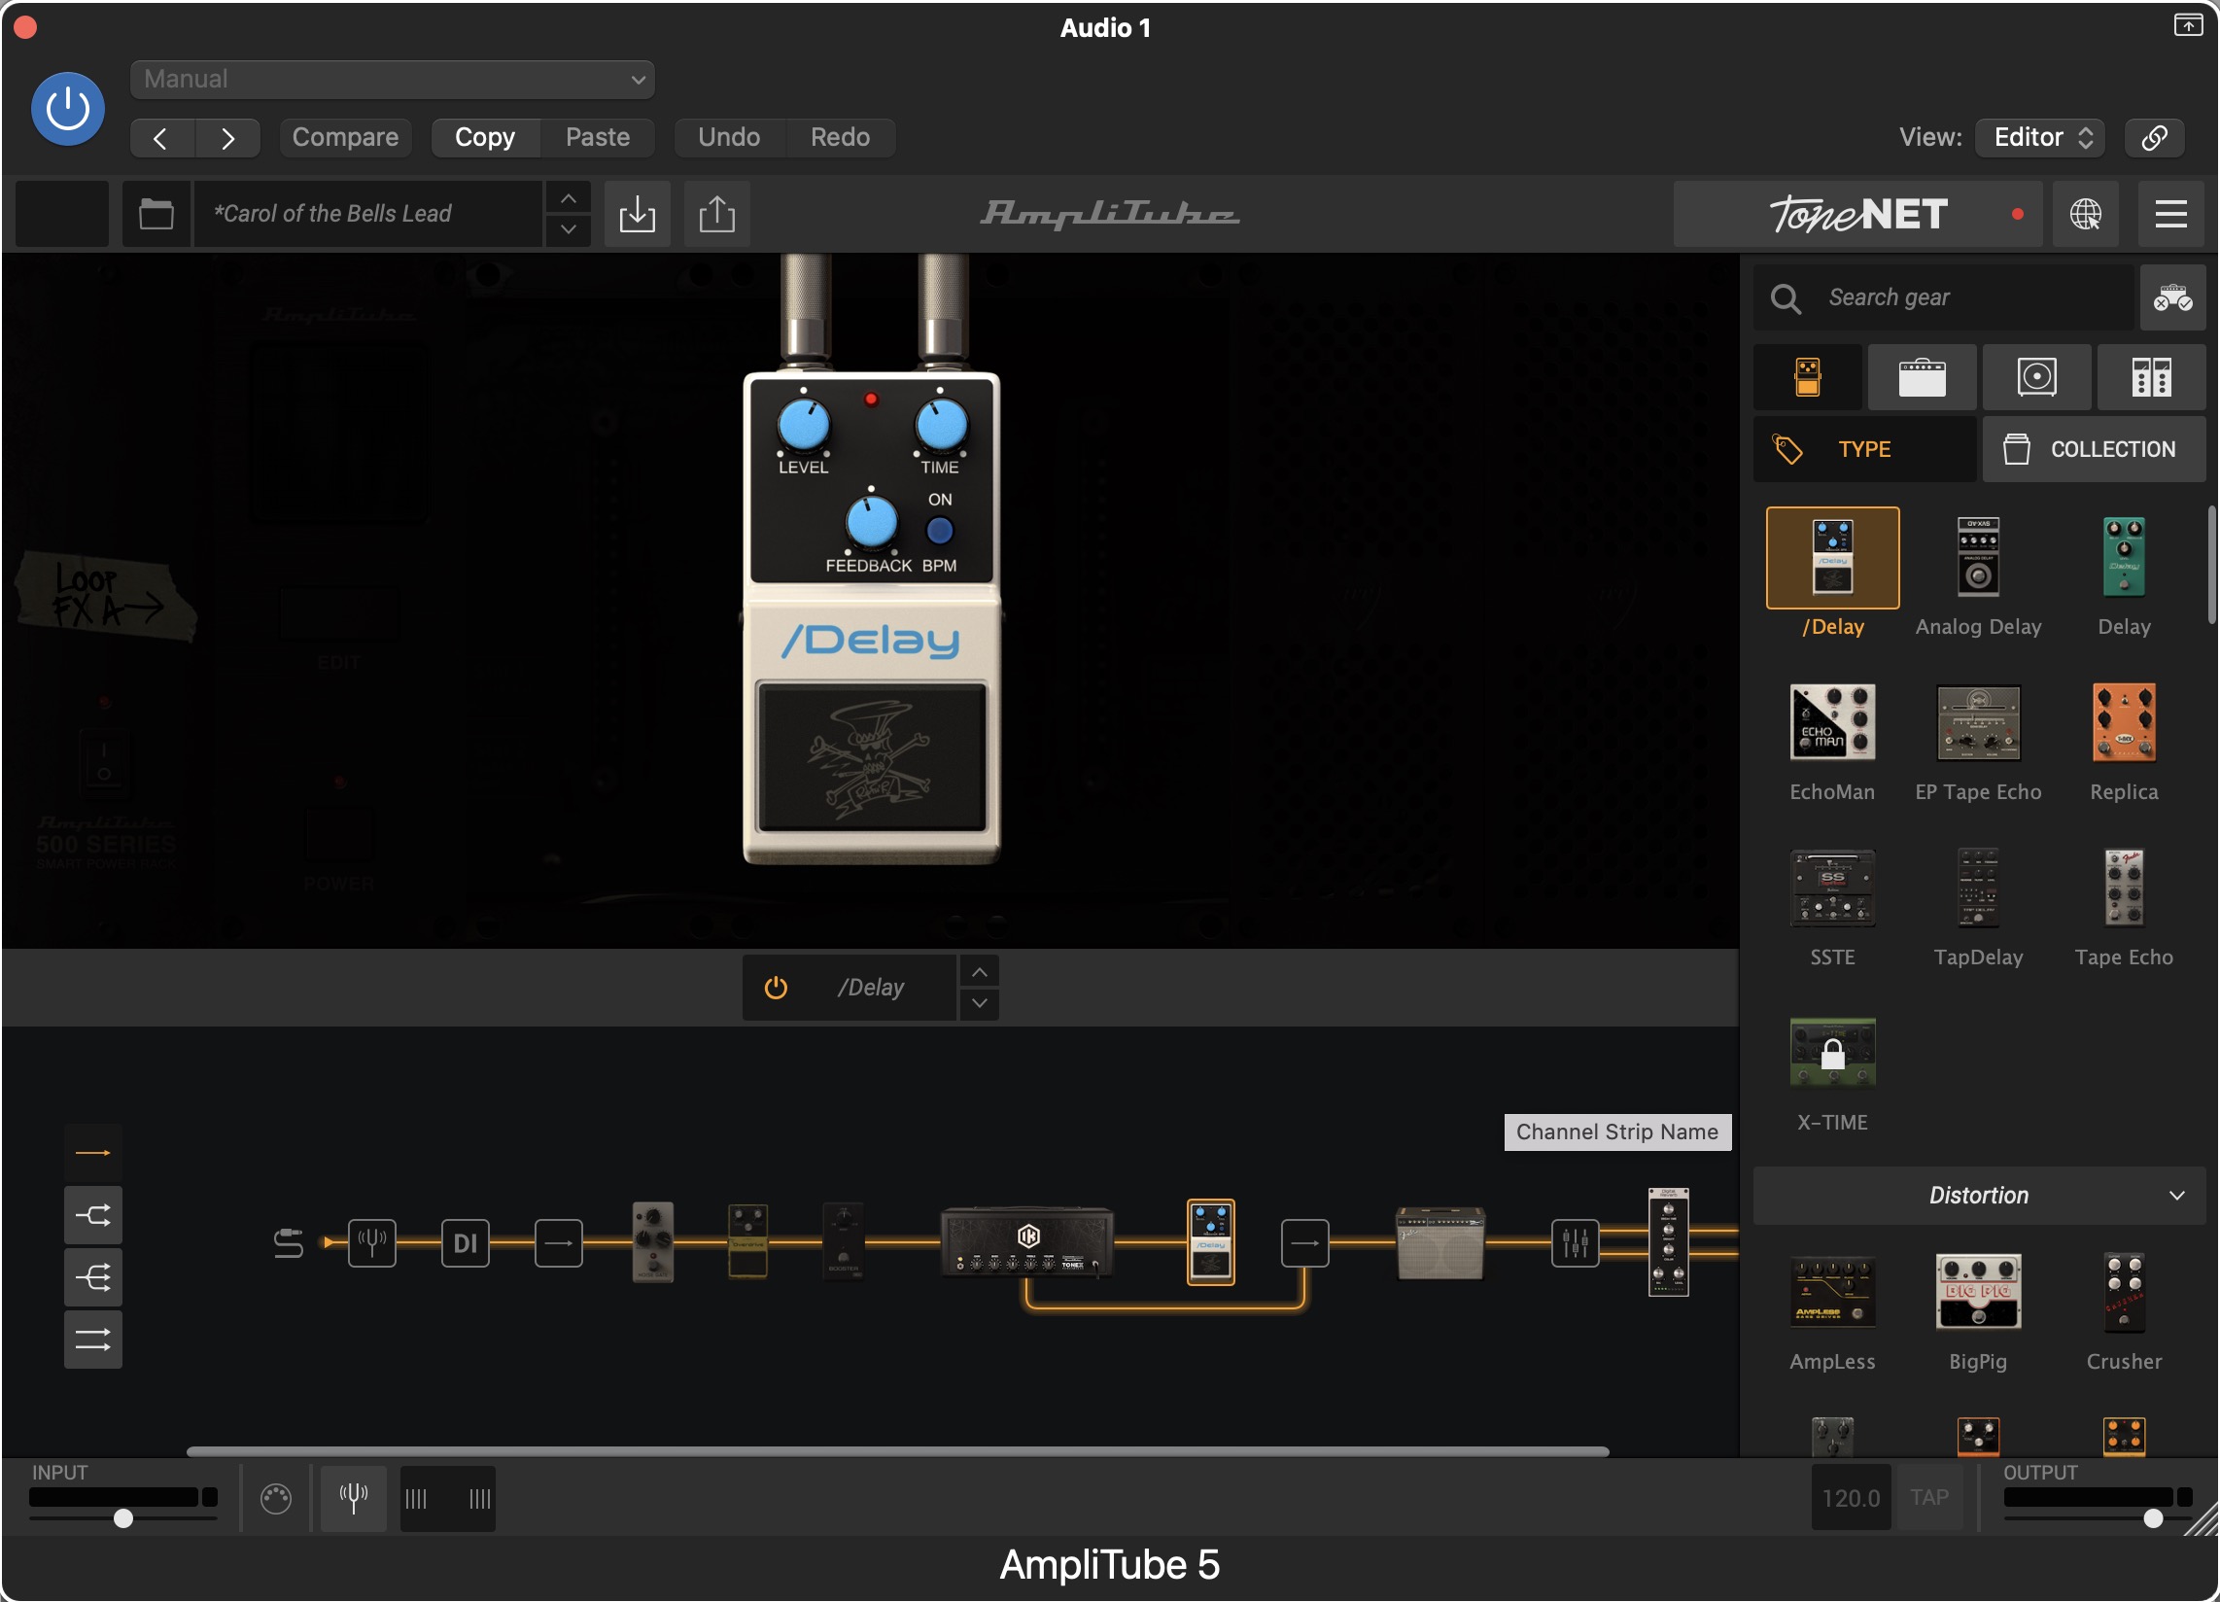Viewport: 2220px width, 1602px height.
Task: Click the Paste button
Action: point(597,137)
